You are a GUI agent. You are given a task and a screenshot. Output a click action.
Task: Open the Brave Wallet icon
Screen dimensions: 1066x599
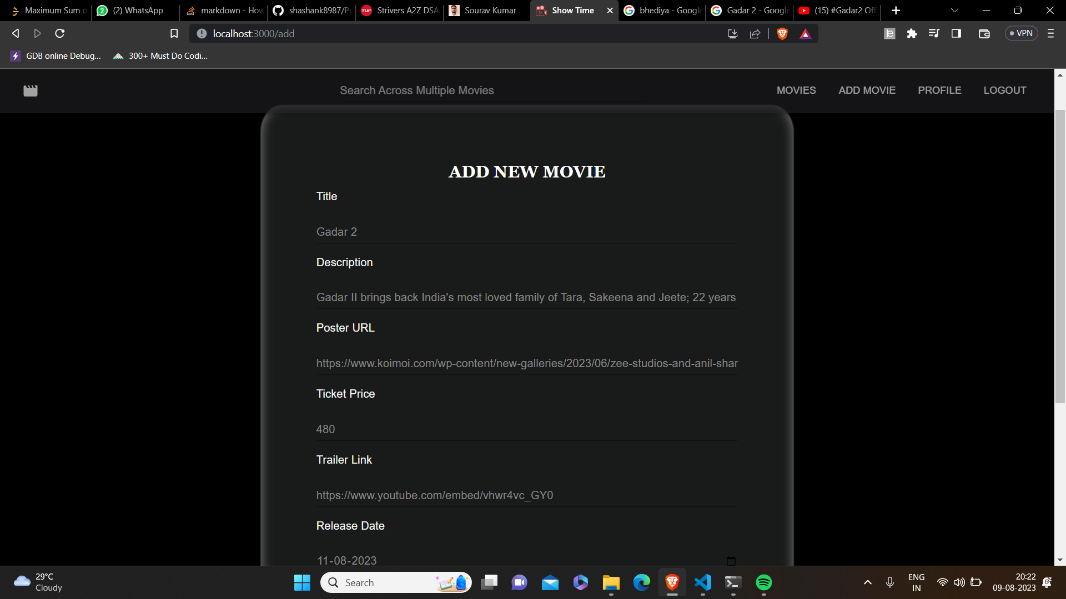pos(984,34)
